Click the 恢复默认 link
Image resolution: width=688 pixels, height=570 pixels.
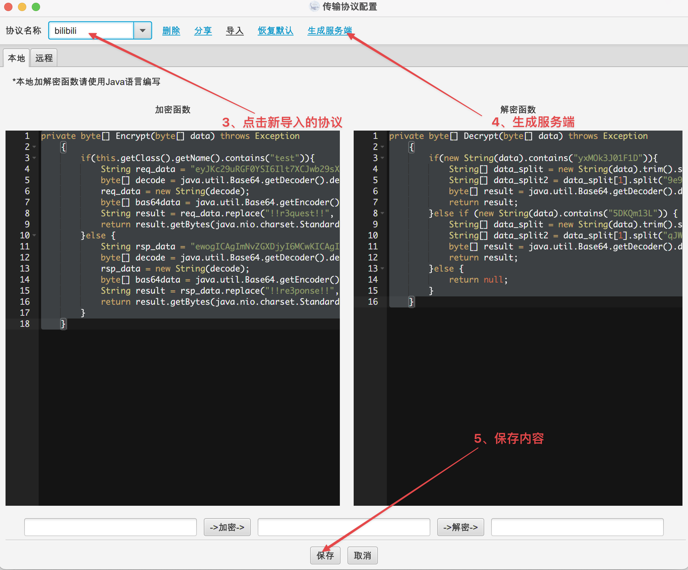[x=275, y=31]
